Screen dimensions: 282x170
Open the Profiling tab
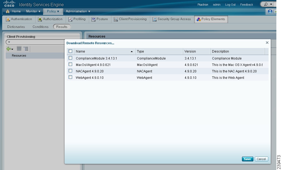pos(77,19)
